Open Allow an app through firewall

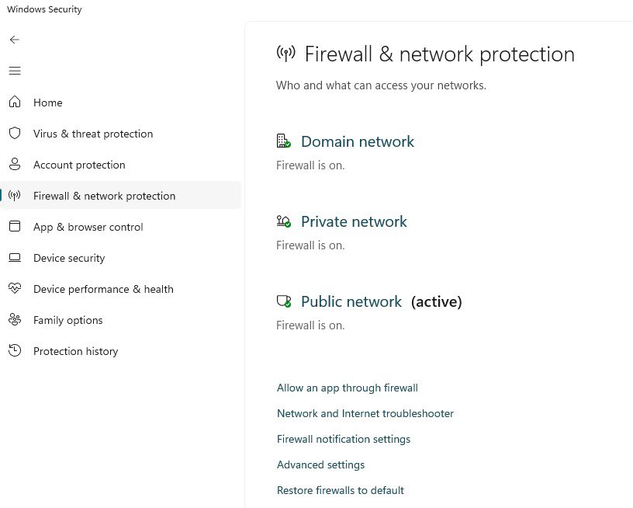347,388
